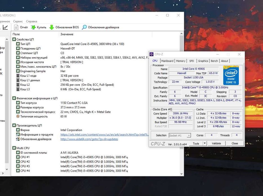Click the Свойства ЦП section icon
This screenshot has width=263, height=196.
(14, 39)
